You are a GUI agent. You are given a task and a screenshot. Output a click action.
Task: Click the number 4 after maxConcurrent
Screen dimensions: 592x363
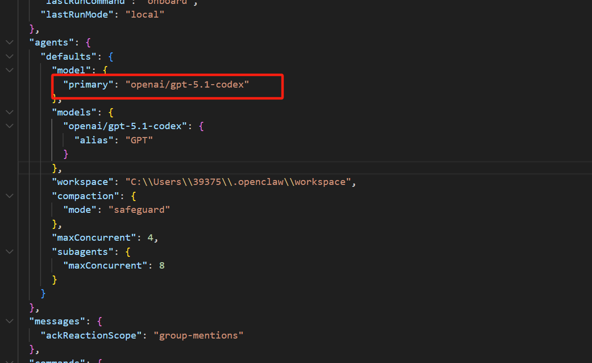150,238
